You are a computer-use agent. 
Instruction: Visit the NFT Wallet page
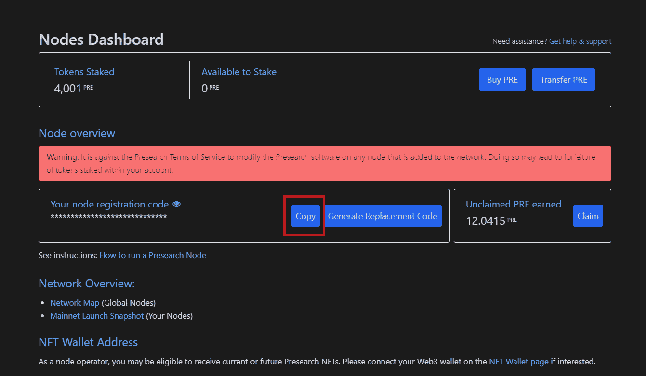pyautogui.click(x=519, y=361)
